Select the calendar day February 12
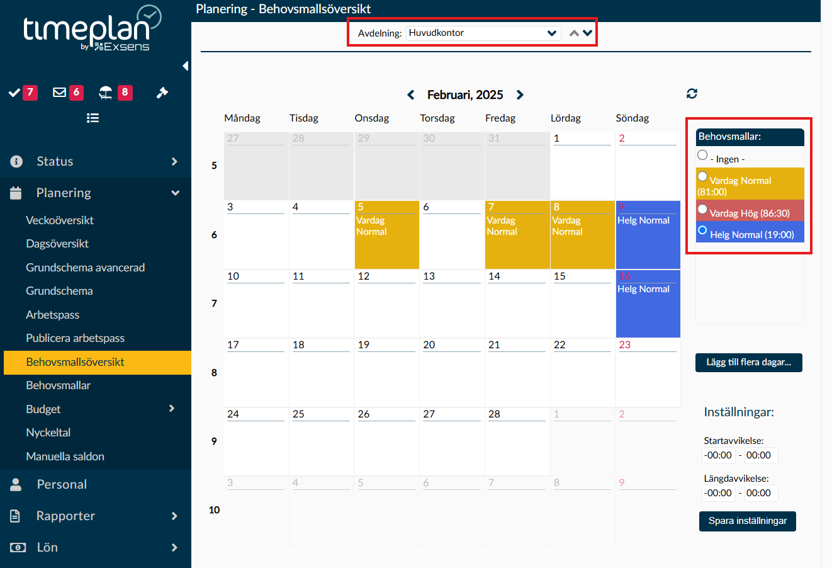Image resolution: width=832 pixels, height=568 pixels. click(386, 304)
